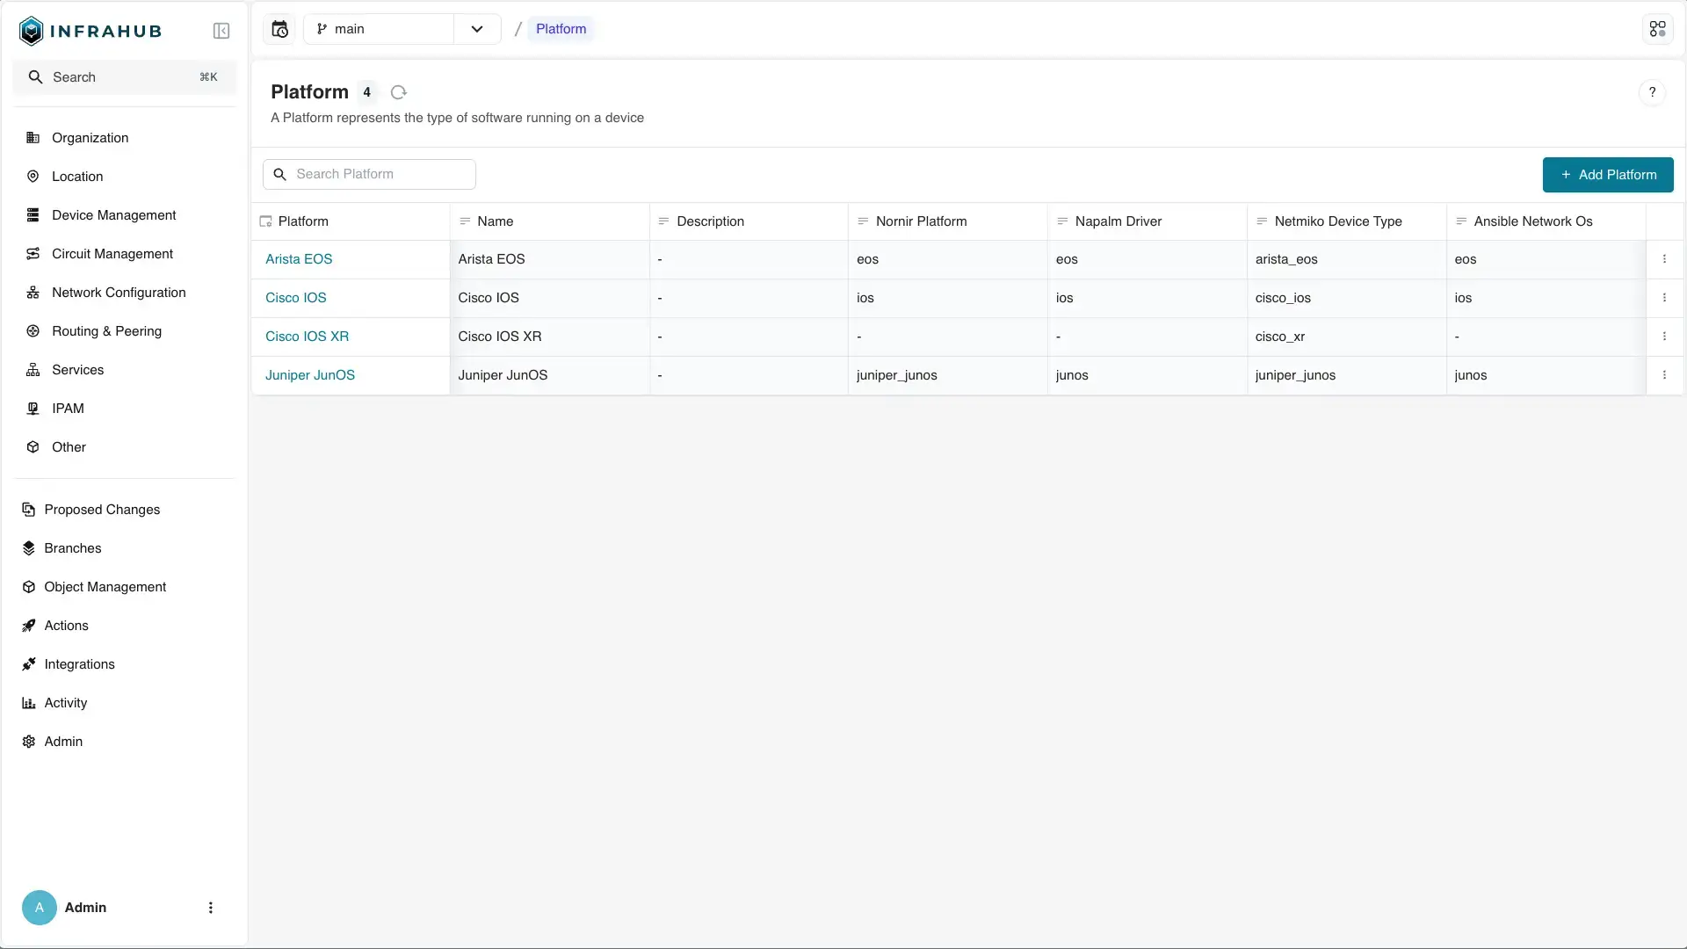Image resolution: width=1687 pixels, height=949 pixels.
Task: Open Services menu
Action: (125, 370)
